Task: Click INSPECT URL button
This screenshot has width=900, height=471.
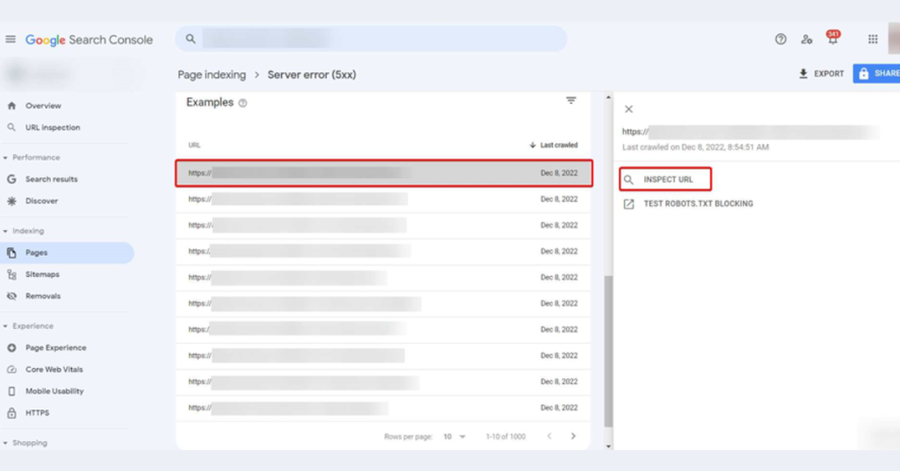Action: click(x=665, y=179)
